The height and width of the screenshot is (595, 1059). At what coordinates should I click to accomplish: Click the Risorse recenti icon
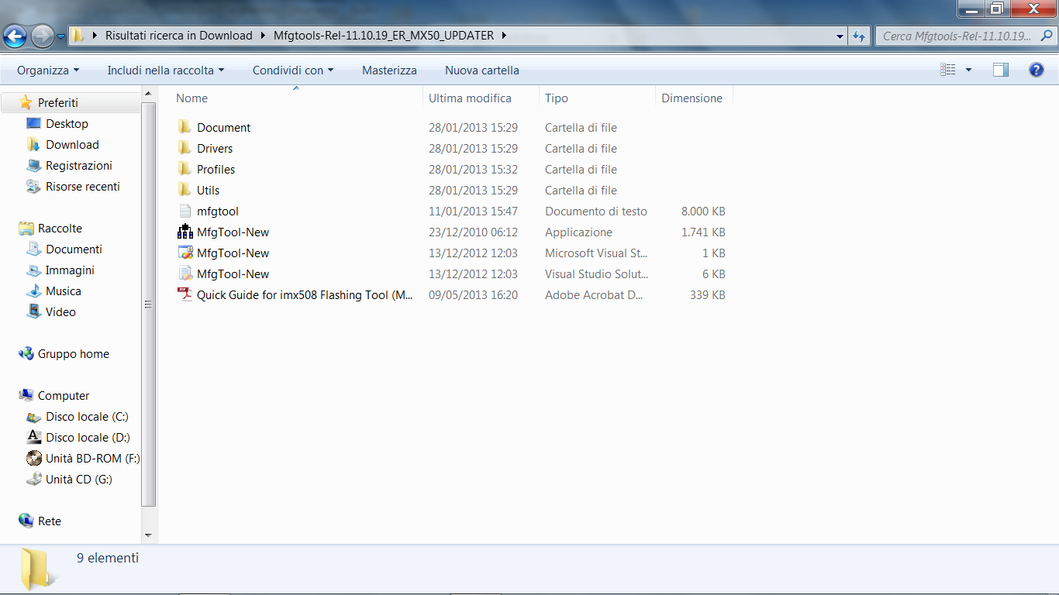[x=33, y=186]
